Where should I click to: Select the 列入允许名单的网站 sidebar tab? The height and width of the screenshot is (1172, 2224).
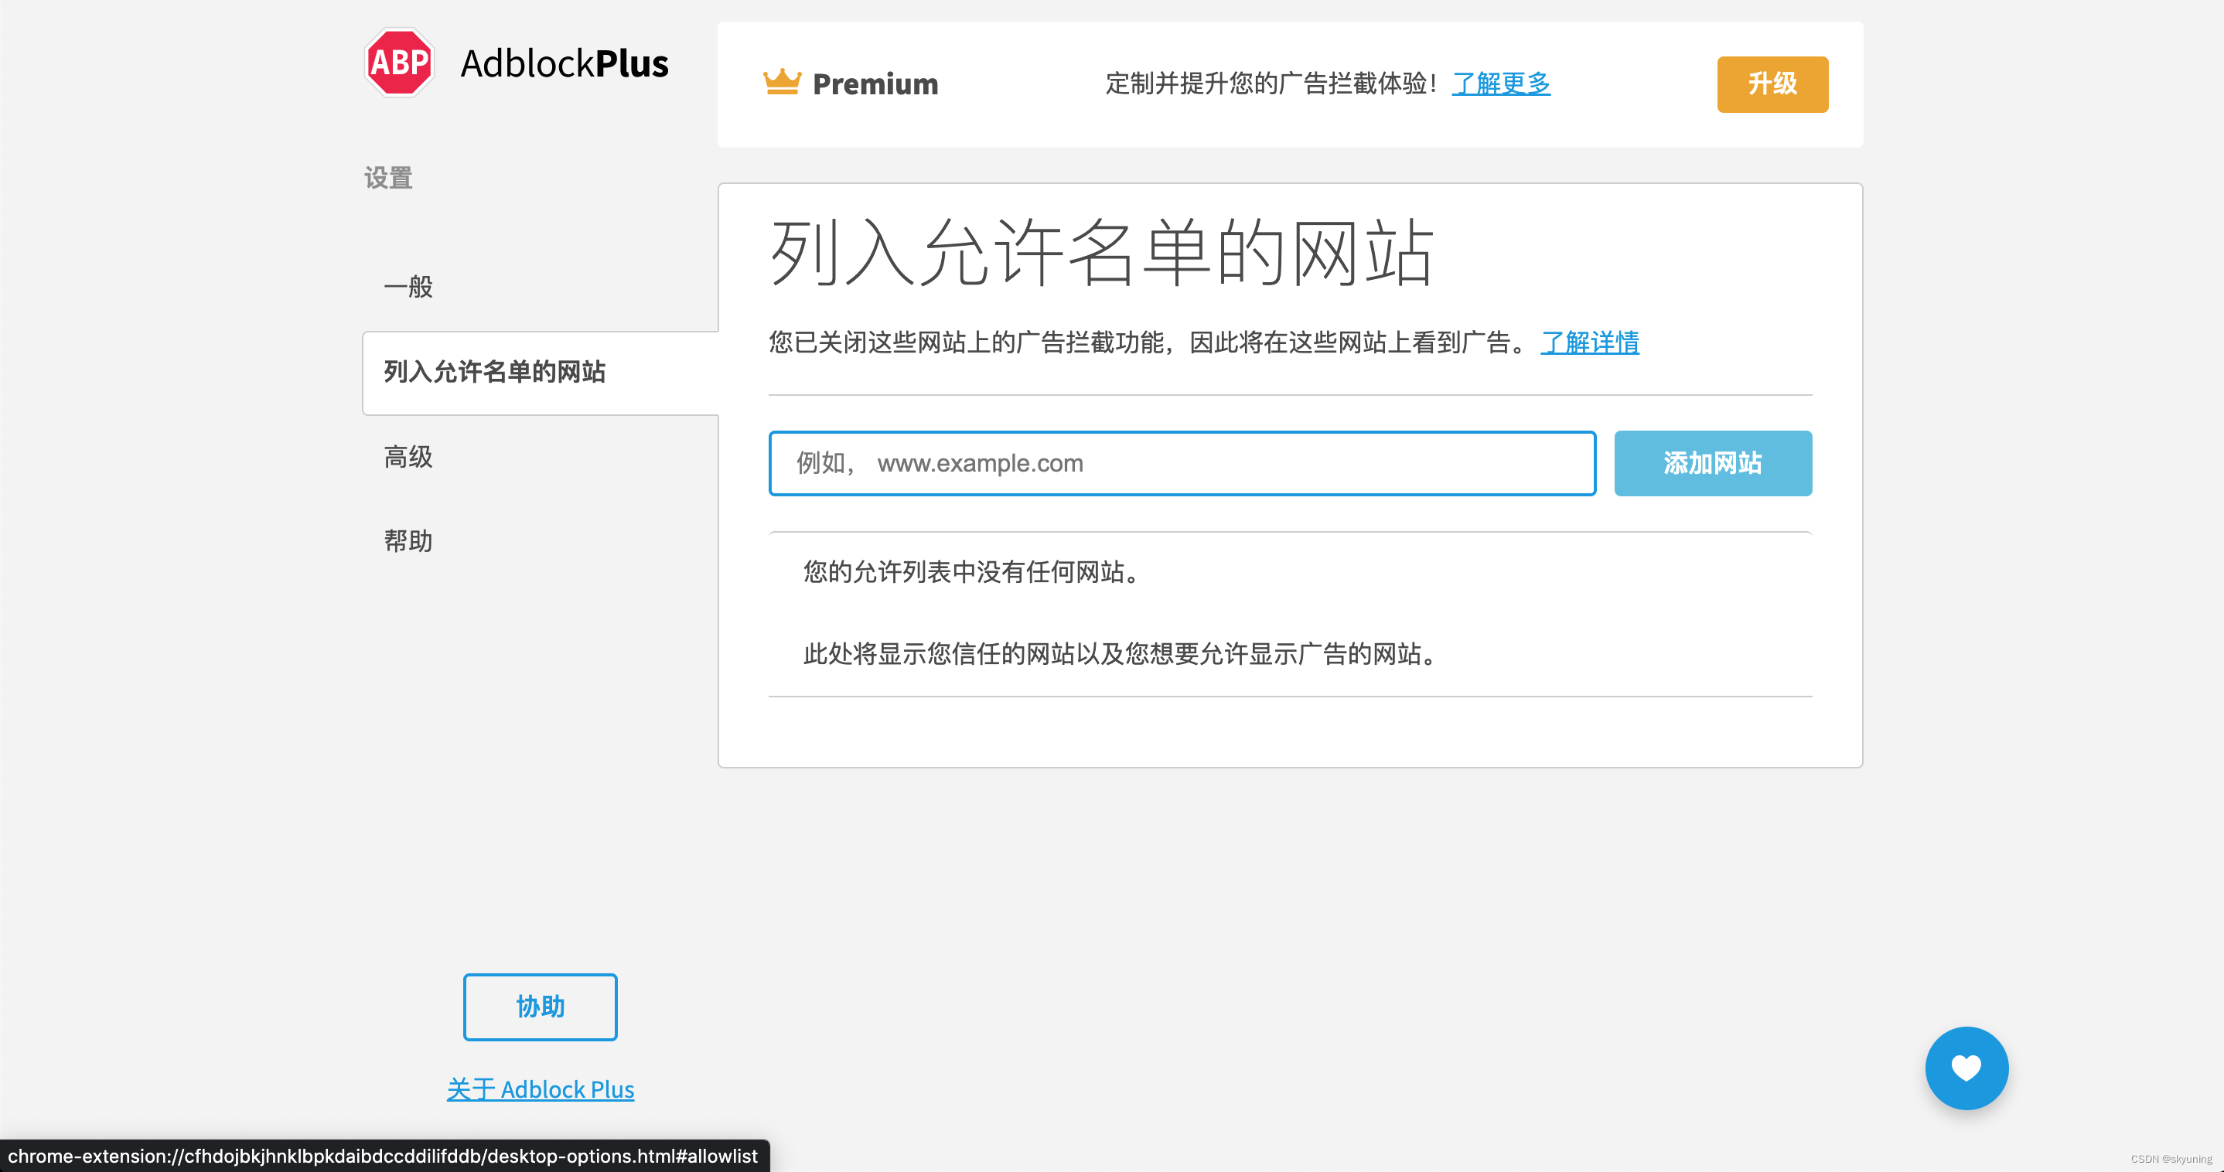(495, 372)
